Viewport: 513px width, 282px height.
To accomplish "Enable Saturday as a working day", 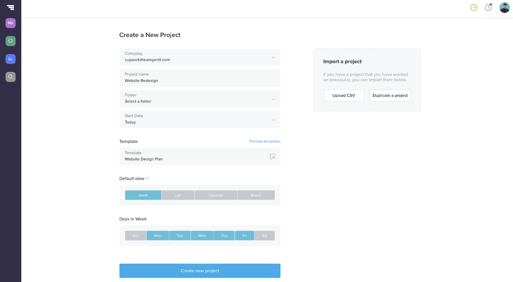I will [x=265, y=235].
